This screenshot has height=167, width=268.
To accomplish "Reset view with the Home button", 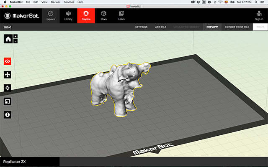I will 8,39.
